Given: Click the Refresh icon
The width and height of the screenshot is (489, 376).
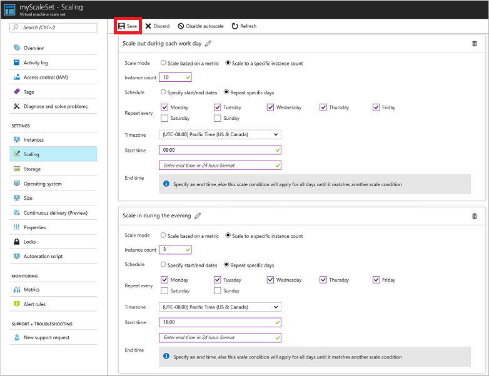Looking at the screenshot, I should click(234, 26).
